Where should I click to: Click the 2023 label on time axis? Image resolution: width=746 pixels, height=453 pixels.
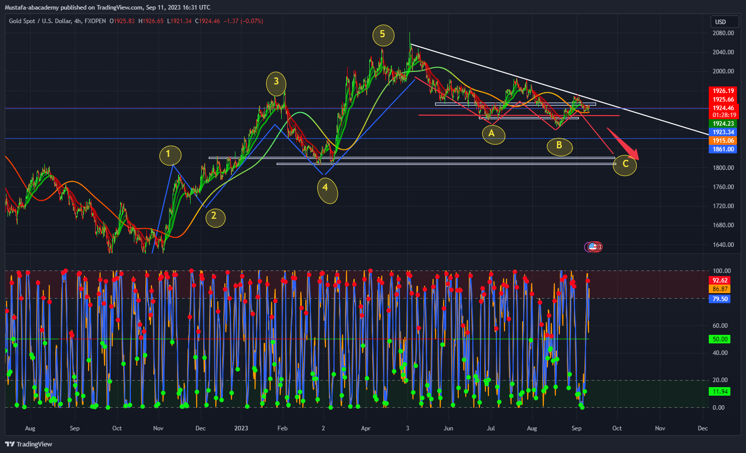[241, 428]
